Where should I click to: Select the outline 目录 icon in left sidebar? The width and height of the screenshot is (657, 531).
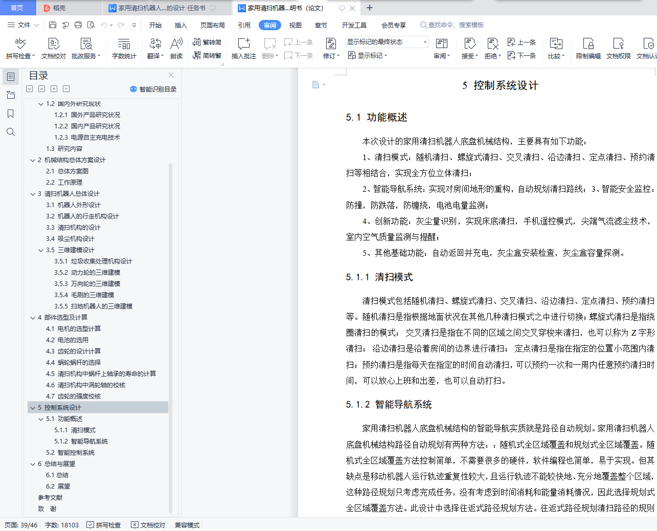pos(10,77)
